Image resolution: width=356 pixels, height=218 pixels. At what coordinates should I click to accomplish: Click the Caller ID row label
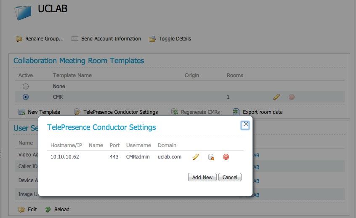click(28, 166)
